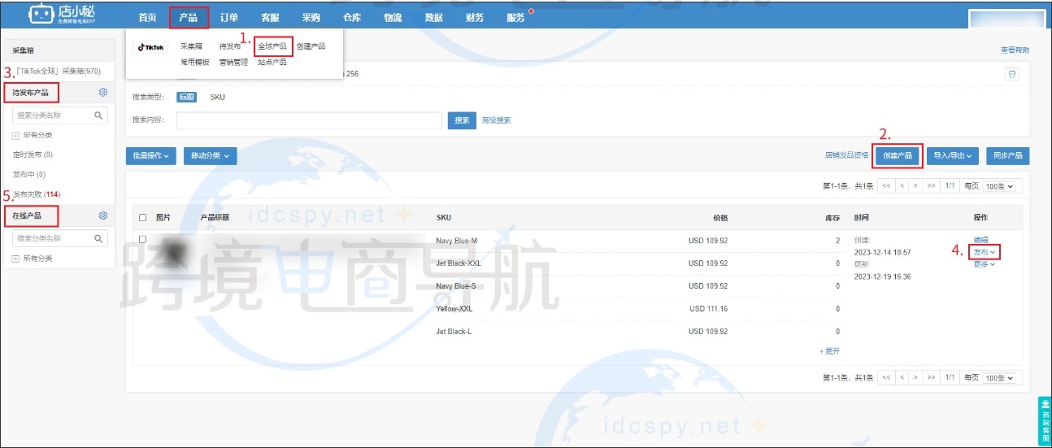Go to first page in top pagination

886,186
